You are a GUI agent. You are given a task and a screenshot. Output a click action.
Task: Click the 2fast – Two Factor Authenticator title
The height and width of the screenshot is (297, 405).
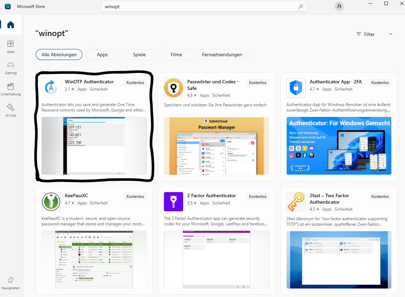point(329,199)
